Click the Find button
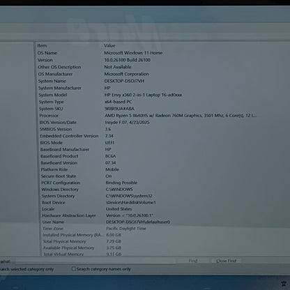 point(193,261)
